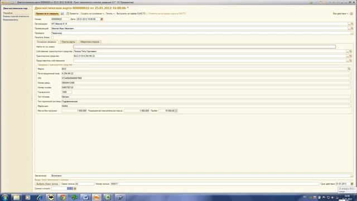
Task: Click the Номер input field
Action: coord(60,19)
